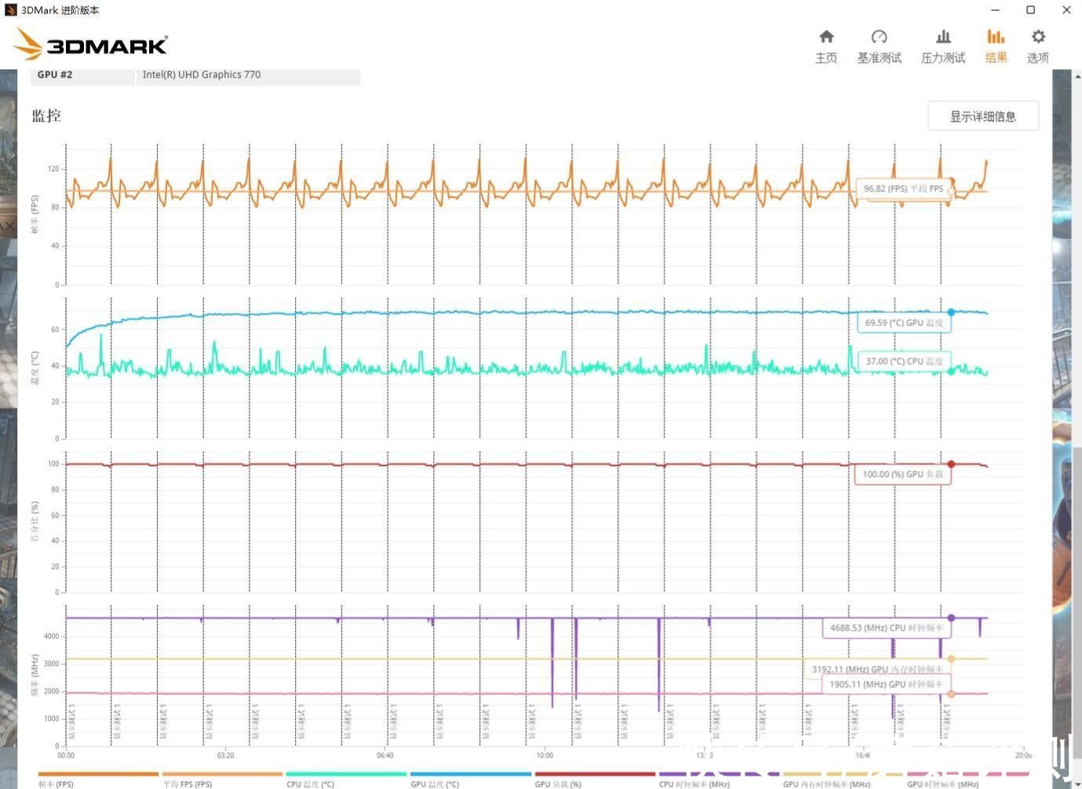This screenshot has height=789, width=1082.
Task: Click the 96.82 (FPS) 平均 FPS tooltip
Action: tap(904, 189)
